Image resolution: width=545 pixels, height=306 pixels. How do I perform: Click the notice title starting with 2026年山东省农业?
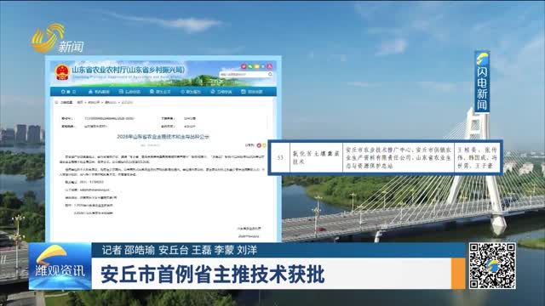click(163, 137)
